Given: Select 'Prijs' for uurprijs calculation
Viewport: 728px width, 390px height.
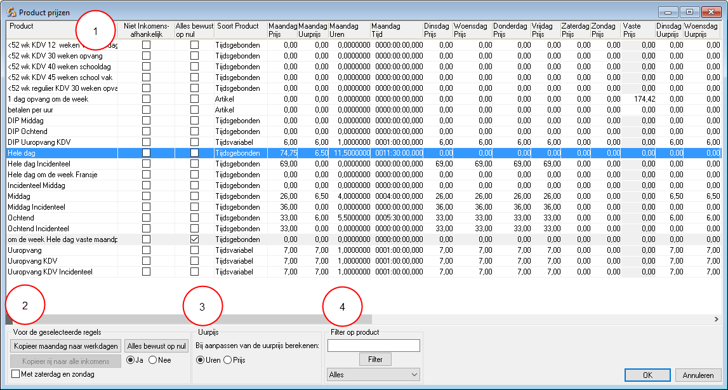Looking at the screenshot, I should coord(227,360).
